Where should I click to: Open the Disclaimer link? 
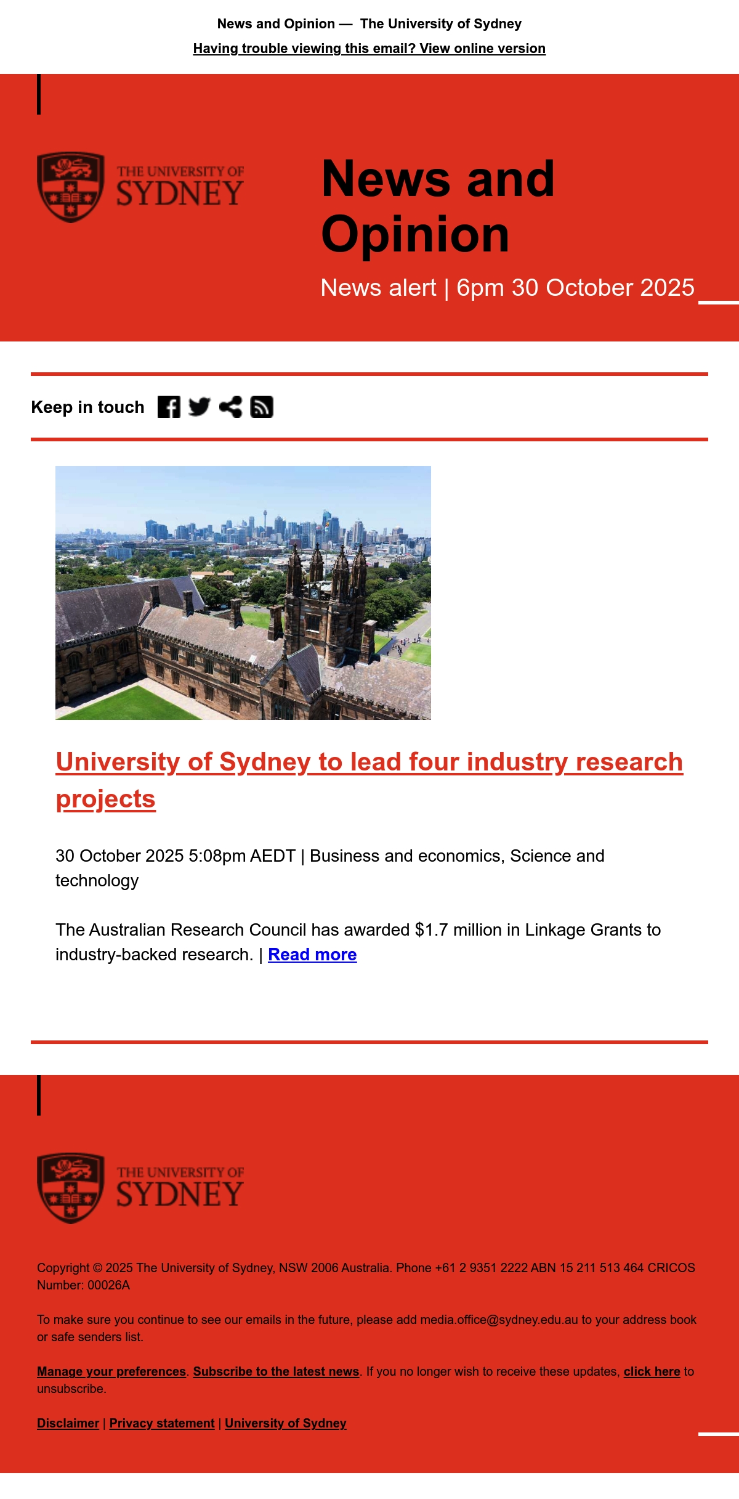68,1423
